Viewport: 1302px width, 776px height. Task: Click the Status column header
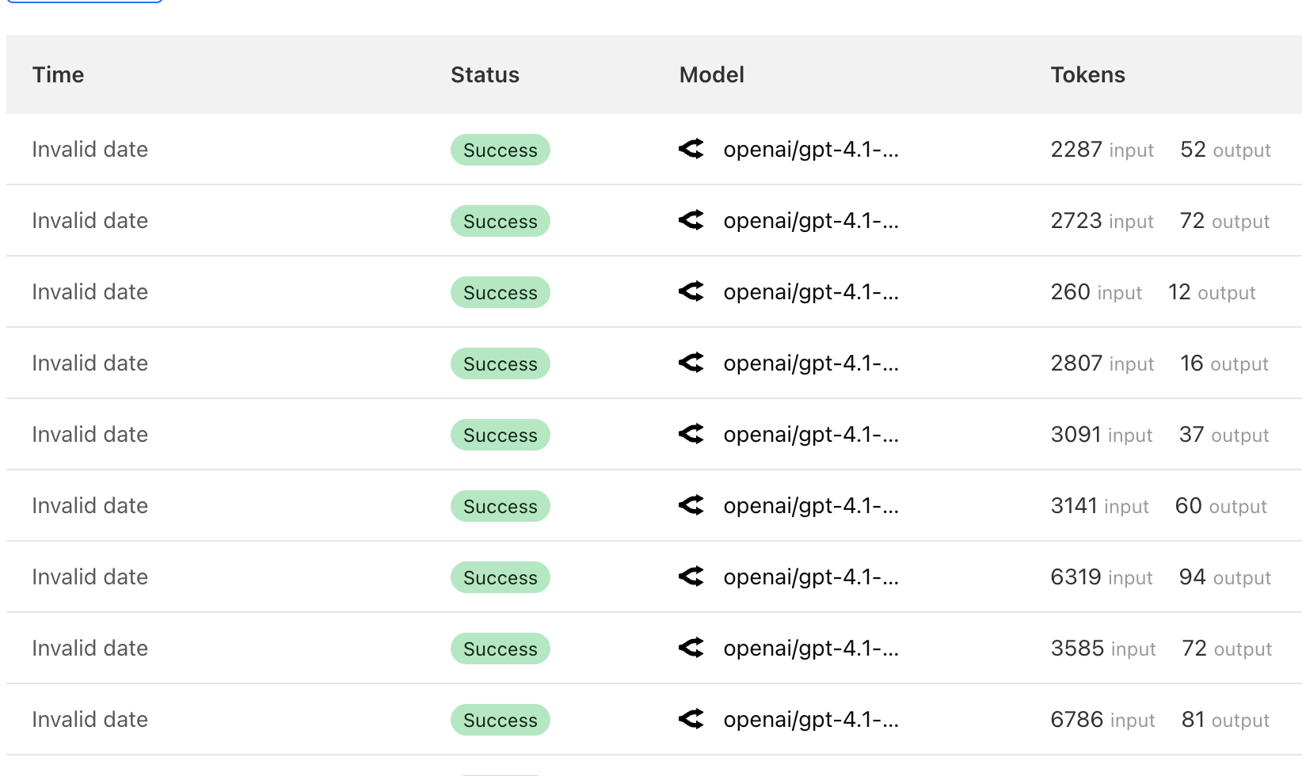click(485, 74)
